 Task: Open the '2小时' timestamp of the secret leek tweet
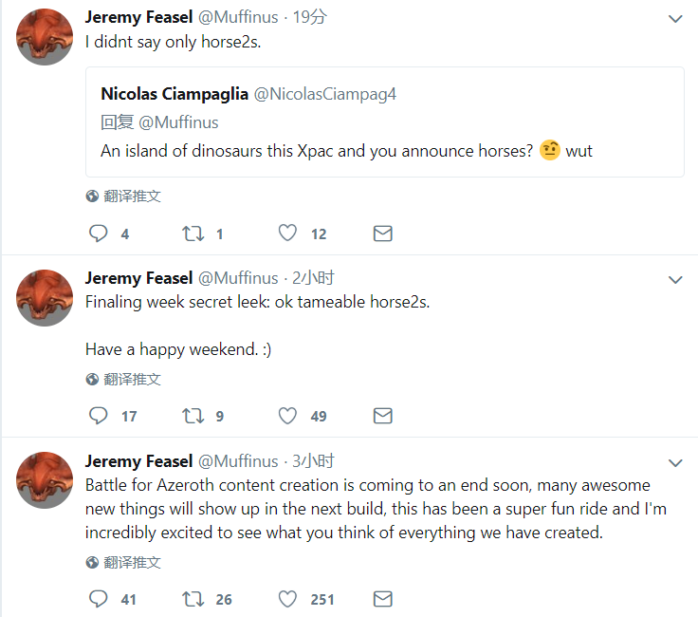313,278
